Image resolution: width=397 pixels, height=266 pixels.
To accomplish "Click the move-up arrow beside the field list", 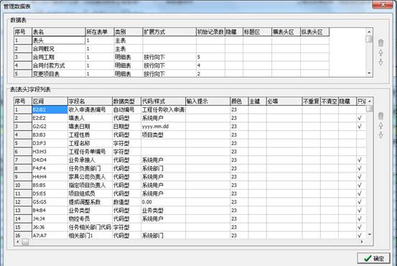I will (380, 125).
